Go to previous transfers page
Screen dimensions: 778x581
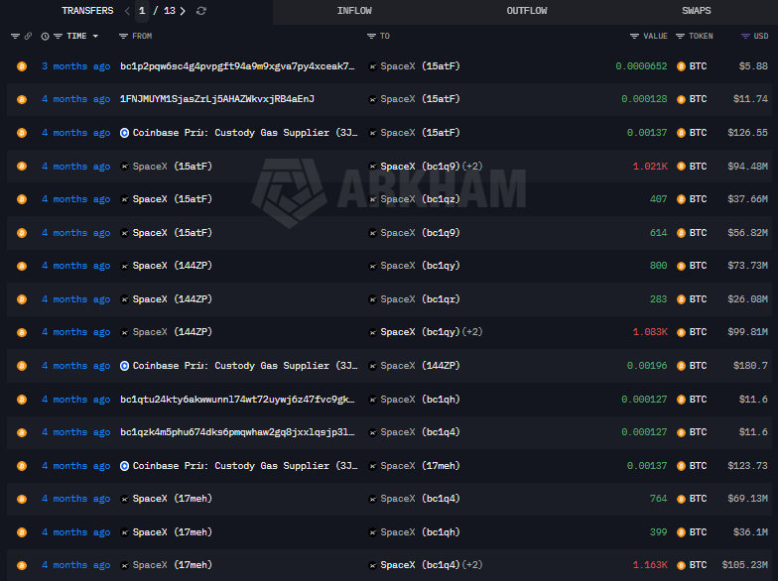pyautogui.click(x=127, y=11)
